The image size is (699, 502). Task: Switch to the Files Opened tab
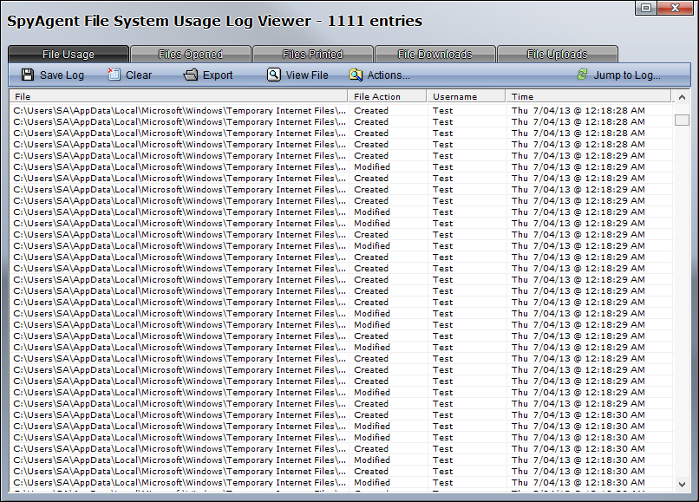click(190, 55)
